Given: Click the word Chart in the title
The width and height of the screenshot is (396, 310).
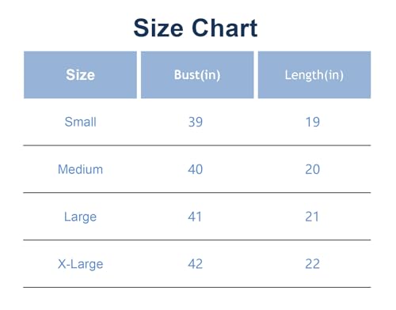Looking at the screenshot, I should click(x=225, y=28).
